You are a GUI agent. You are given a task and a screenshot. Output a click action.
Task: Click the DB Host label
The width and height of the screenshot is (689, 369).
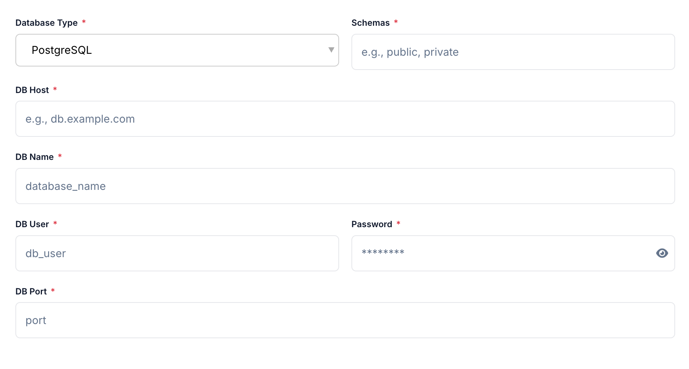pos(32,90)
